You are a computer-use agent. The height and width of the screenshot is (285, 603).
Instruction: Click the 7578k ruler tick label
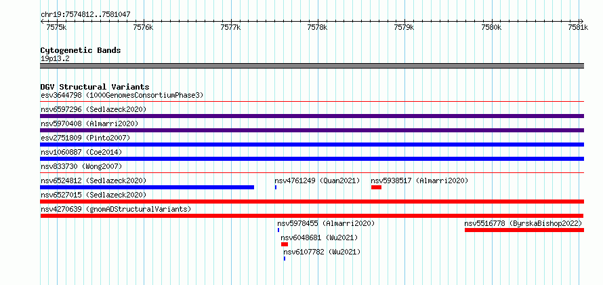pos(317,27)
